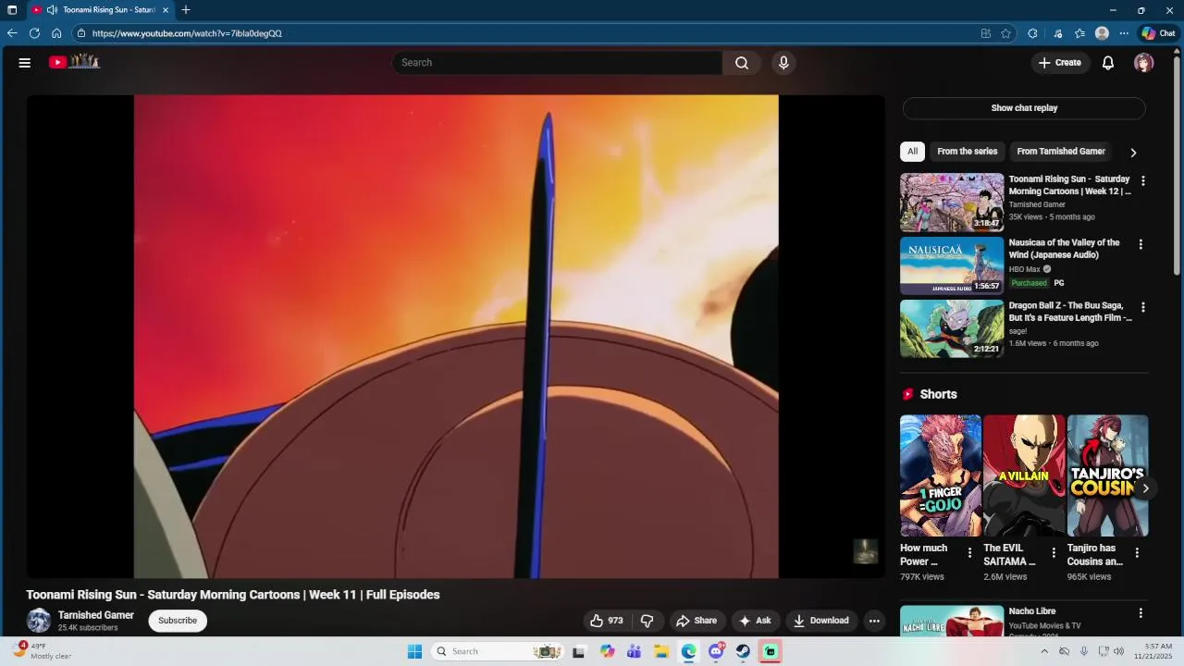
Task: Open options for How much Power short
Action: tap(969, 553)
